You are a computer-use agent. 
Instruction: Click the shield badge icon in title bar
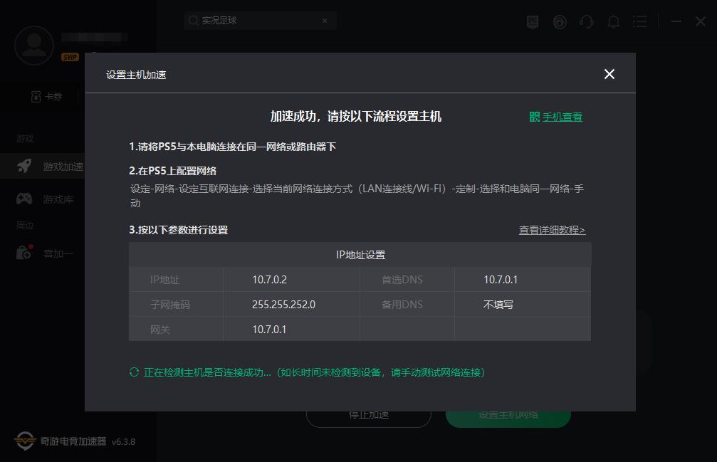(x=532, y=21)
